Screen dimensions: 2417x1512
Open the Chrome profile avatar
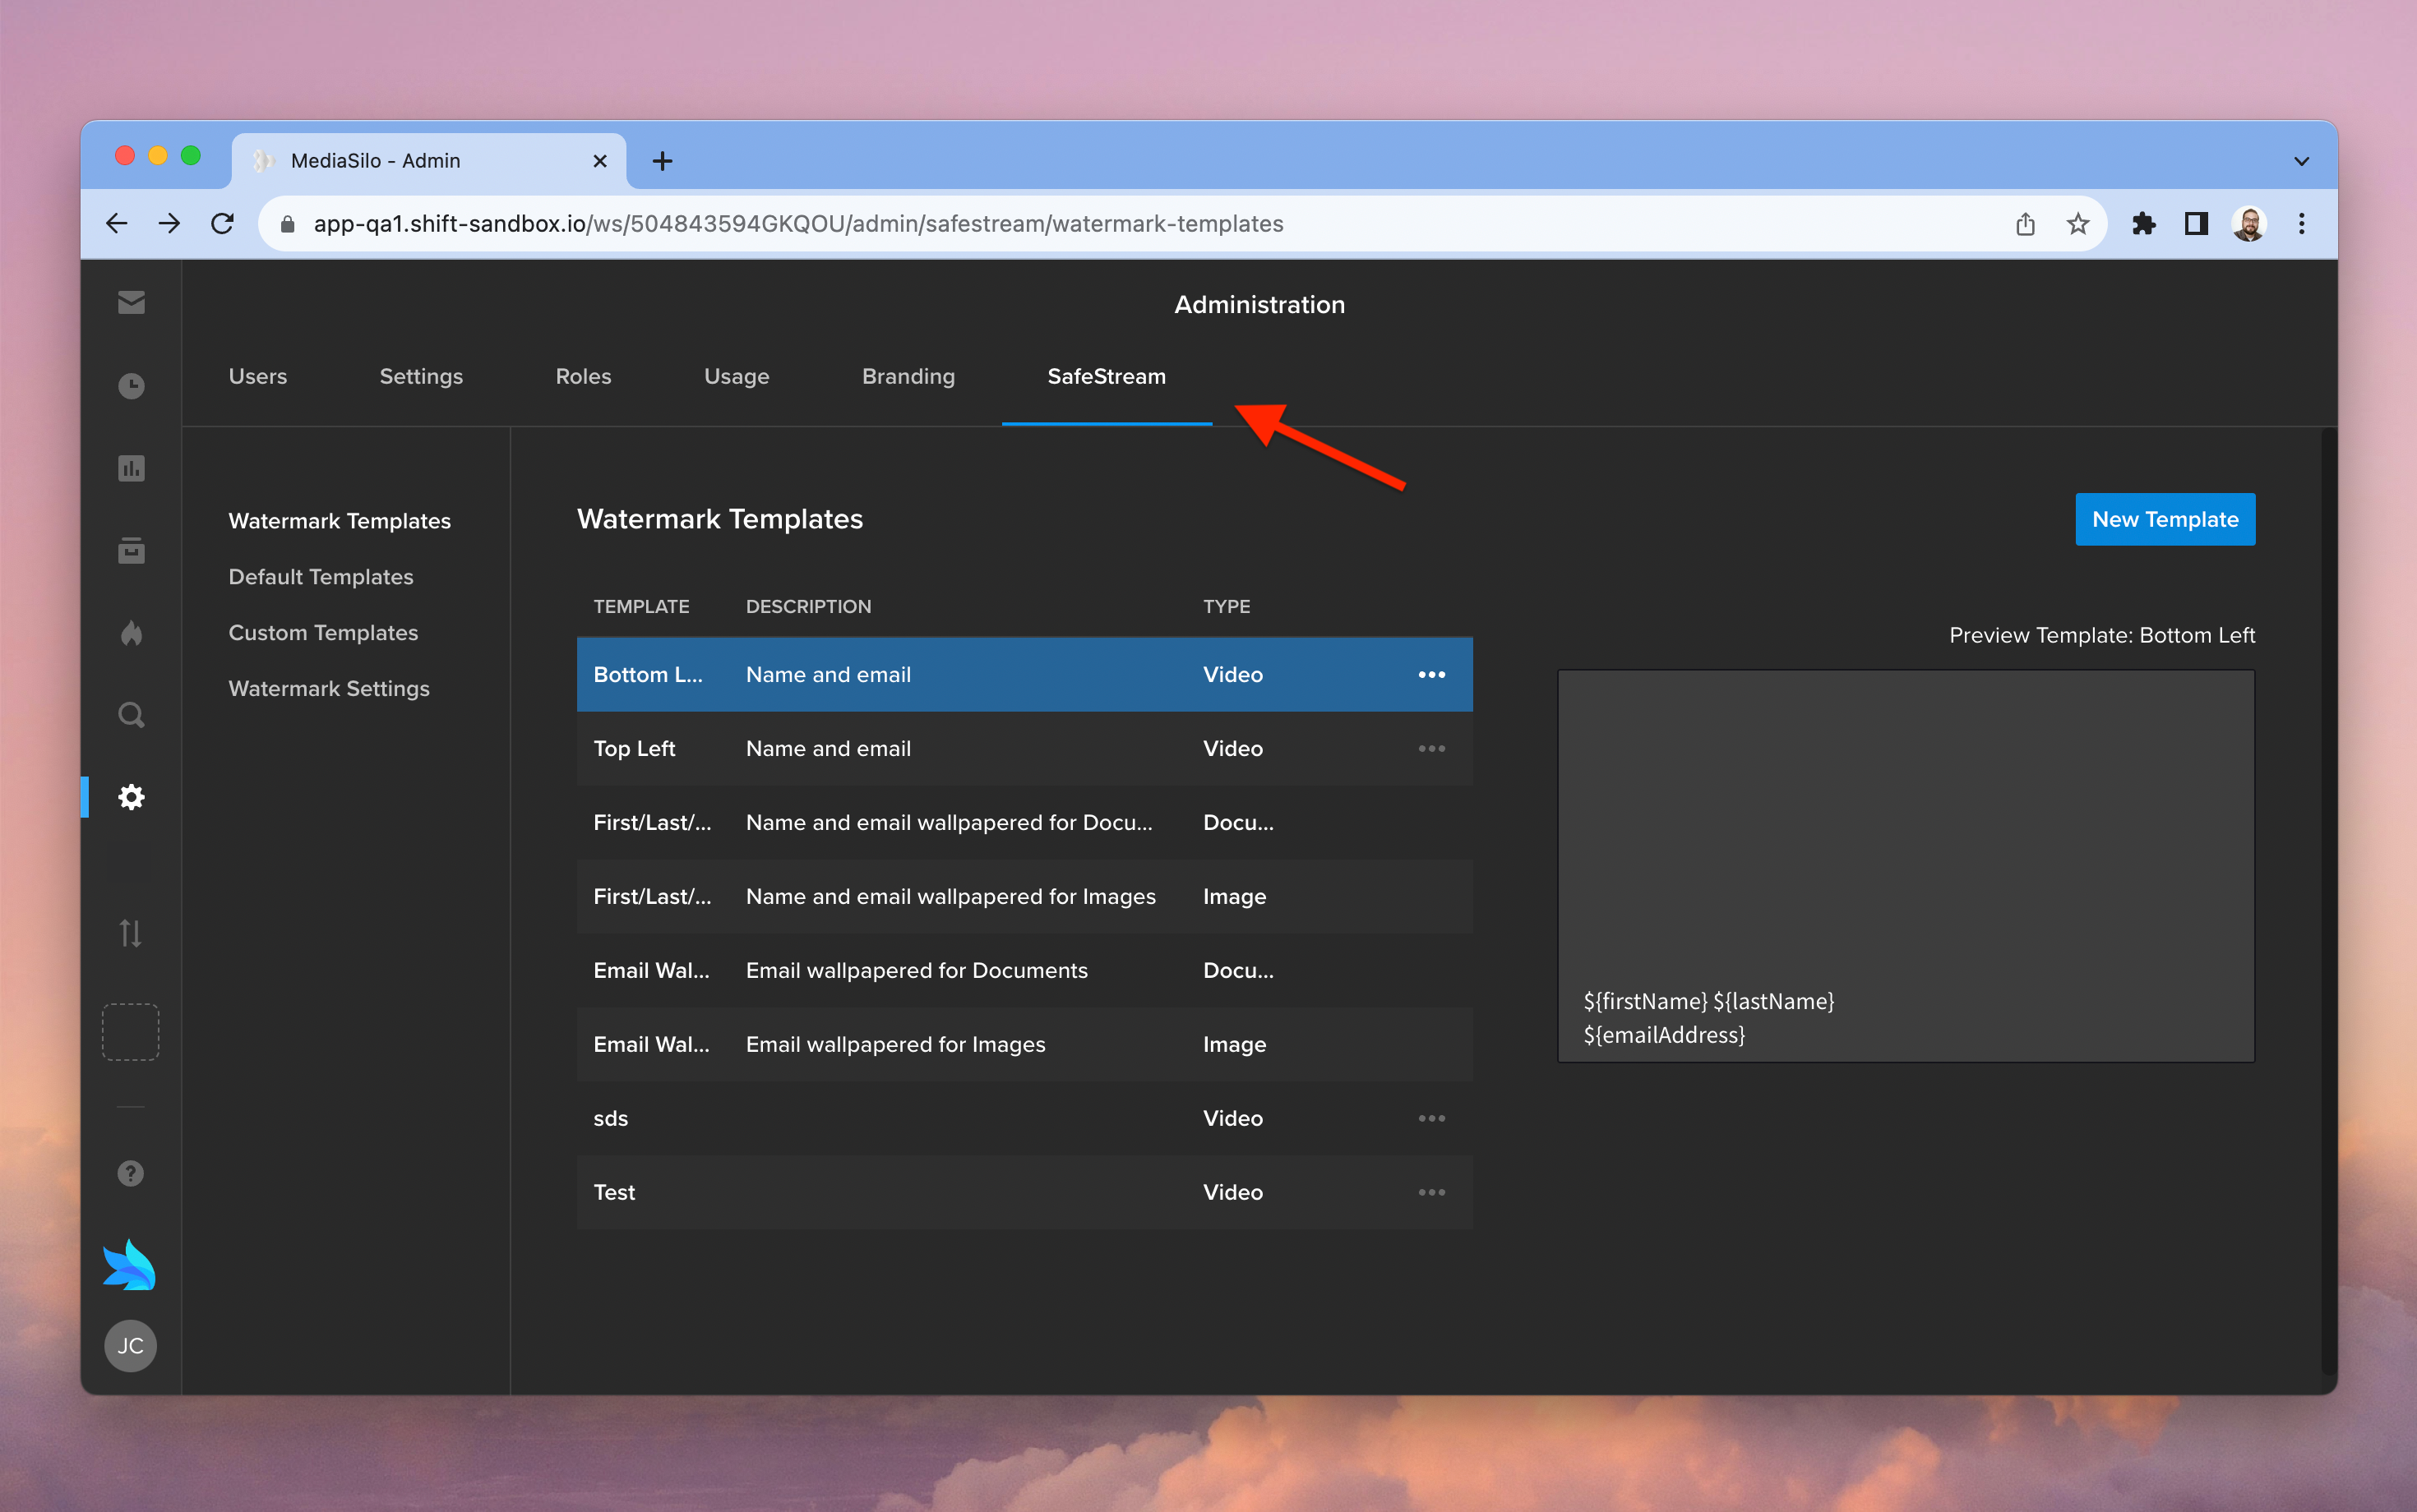coord(2249,224)
